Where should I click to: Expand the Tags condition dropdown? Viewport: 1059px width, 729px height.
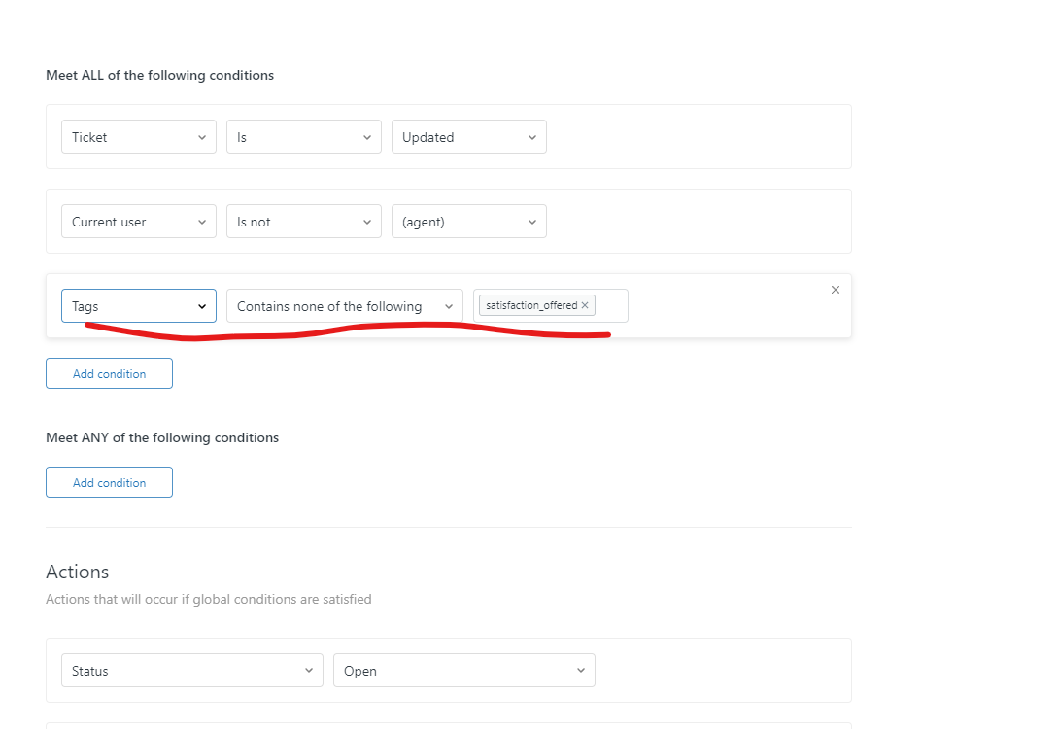(139, 306)
